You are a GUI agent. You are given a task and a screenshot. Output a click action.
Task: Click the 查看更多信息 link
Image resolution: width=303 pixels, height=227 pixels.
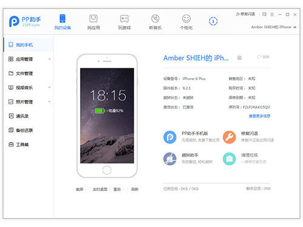(x=259, y=116)
